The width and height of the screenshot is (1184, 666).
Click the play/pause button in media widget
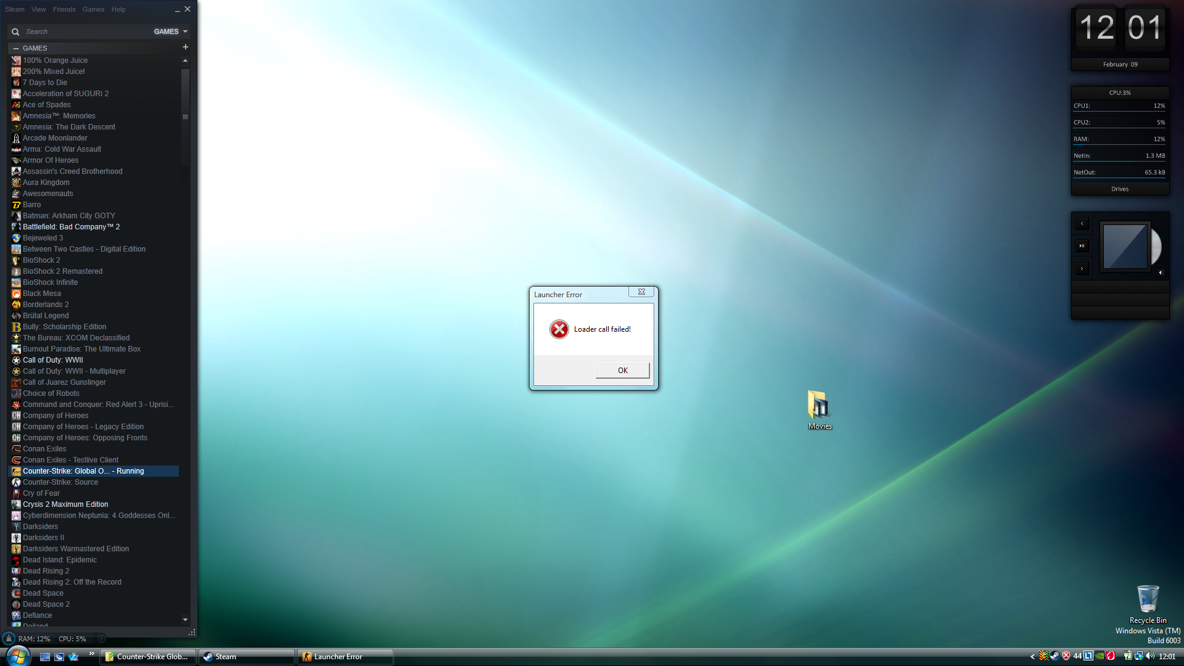(1082, 245)
